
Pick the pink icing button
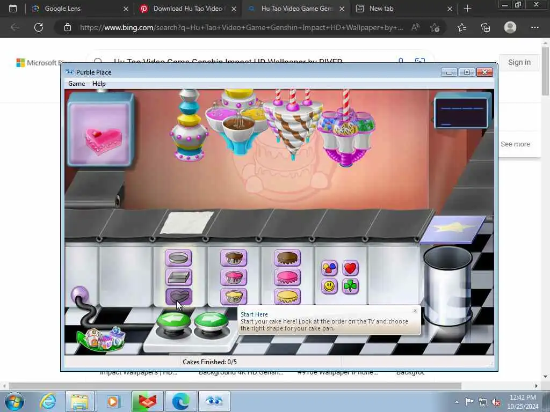[x=287, y=277]
